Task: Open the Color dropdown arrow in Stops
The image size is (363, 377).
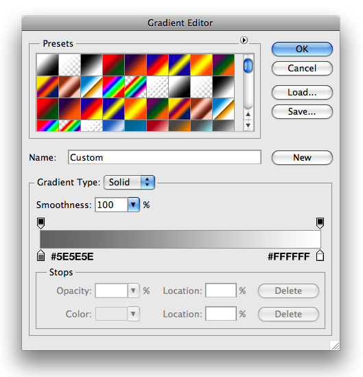Action: pos(133,314)
